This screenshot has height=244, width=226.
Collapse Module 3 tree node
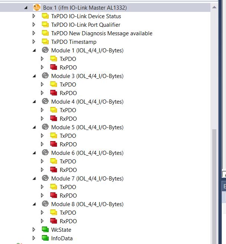34,76
